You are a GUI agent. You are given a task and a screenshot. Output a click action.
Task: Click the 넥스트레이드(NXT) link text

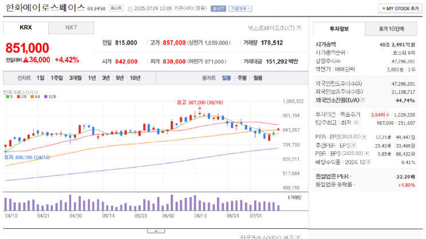[271, 27]
